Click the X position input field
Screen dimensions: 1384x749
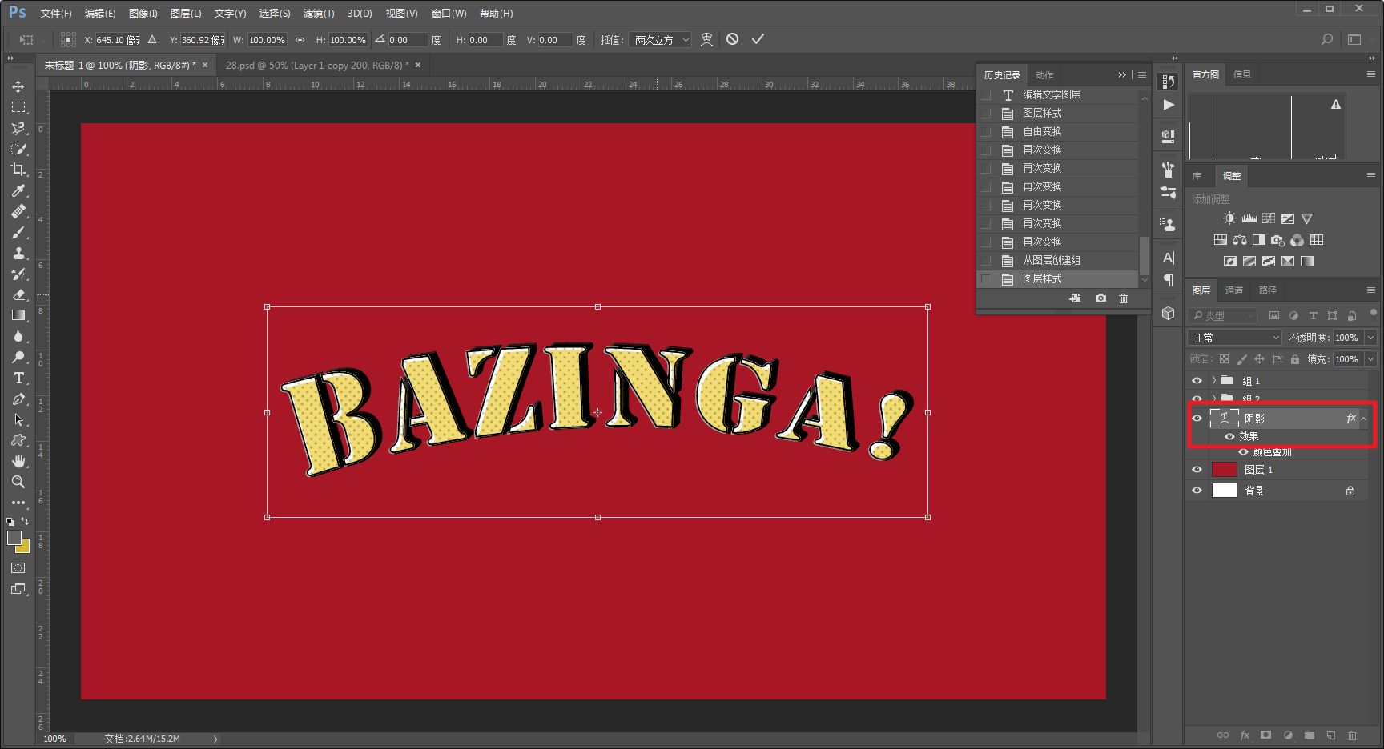(x=118, y=40)
